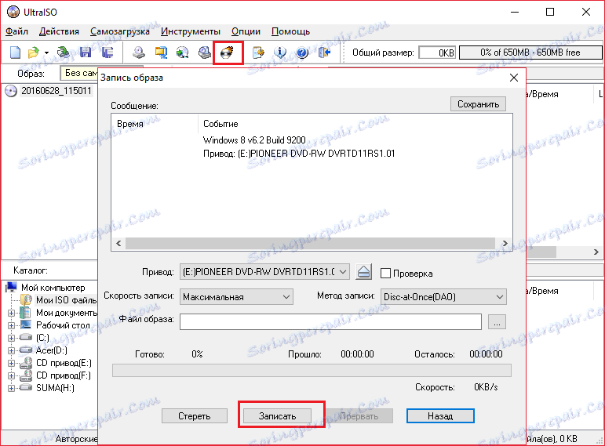Click the Make CD/DVD image icon

point(139,52)
